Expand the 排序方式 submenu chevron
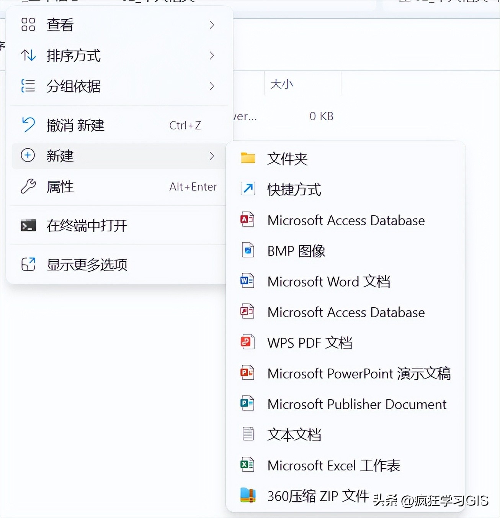The image size is (500, 518). [x=212, y=56]
